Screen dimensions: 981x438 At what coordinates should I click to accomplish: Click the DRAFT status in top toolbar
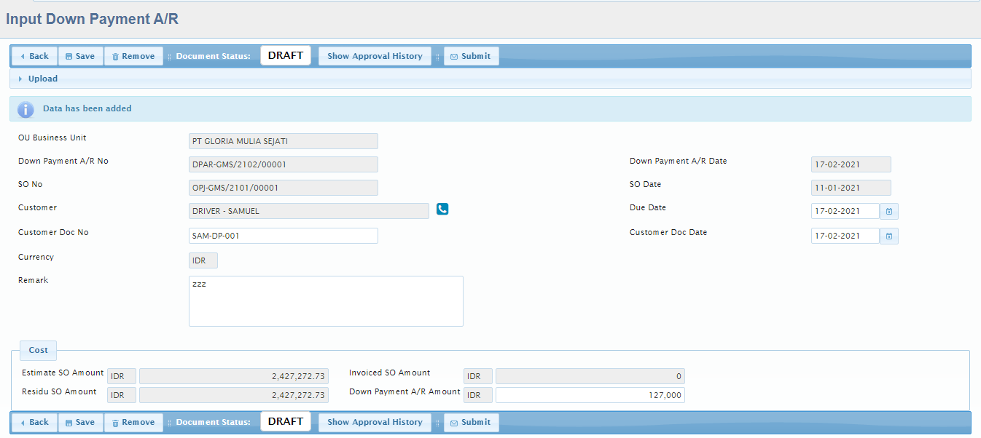pyautogui.click(x=286, y=55)
